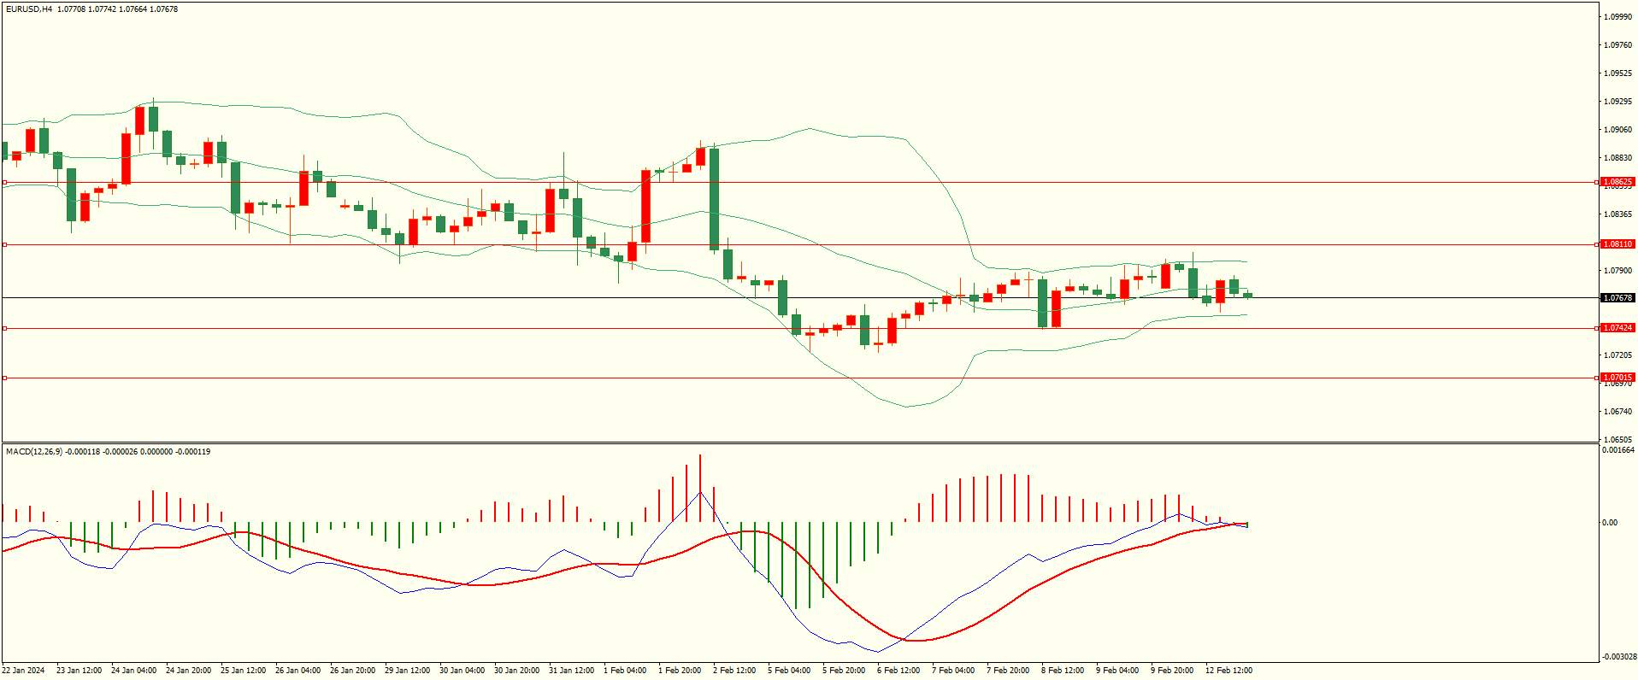This screenshot has height=680, width=1638.
Task: Click the 1.08625 red price level label
Action: point(1617,182)
